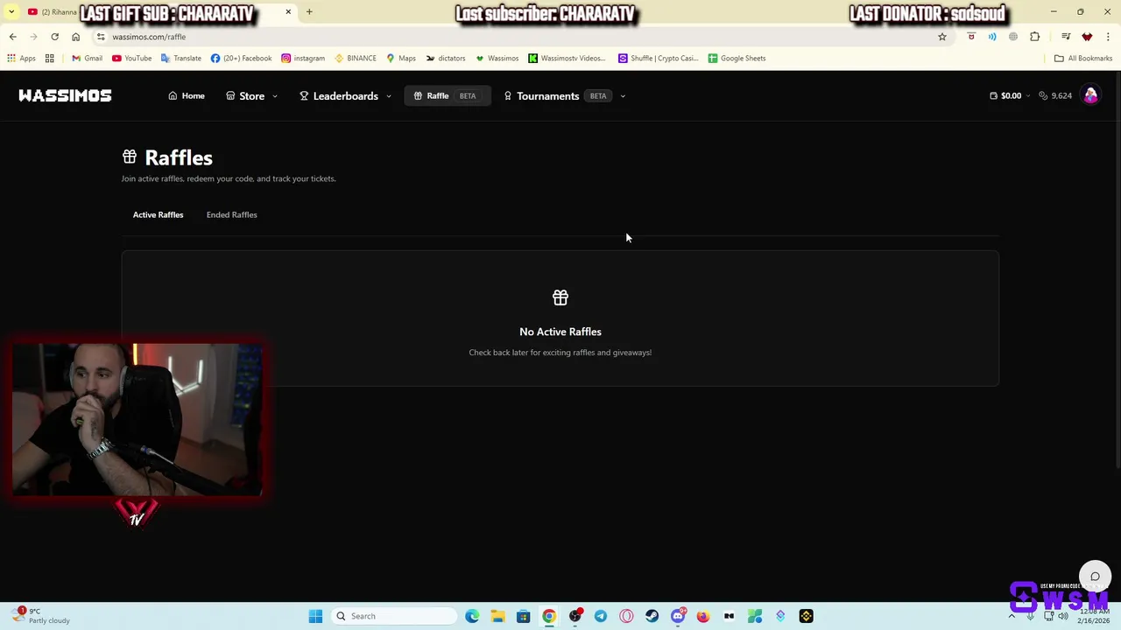Open the All Bookmarks folder
Screen dimensions: 1121x630
(x=1083, y=58)
